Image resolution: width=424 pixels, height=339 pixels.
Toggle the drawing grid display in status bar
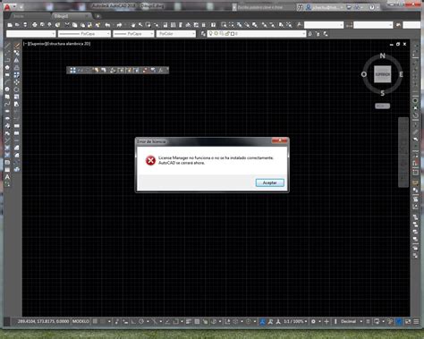coord(95,321)
